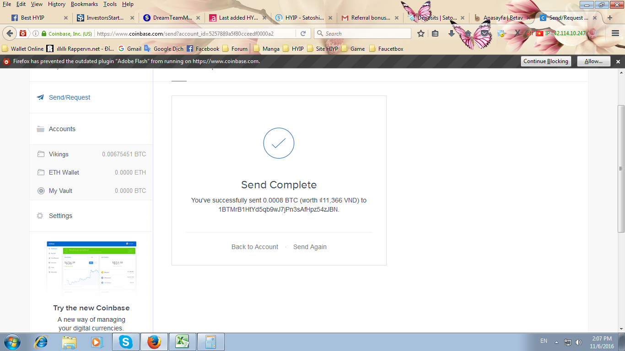
Task: Switch to the DreamTeamM tab
Action: (172, 18)
